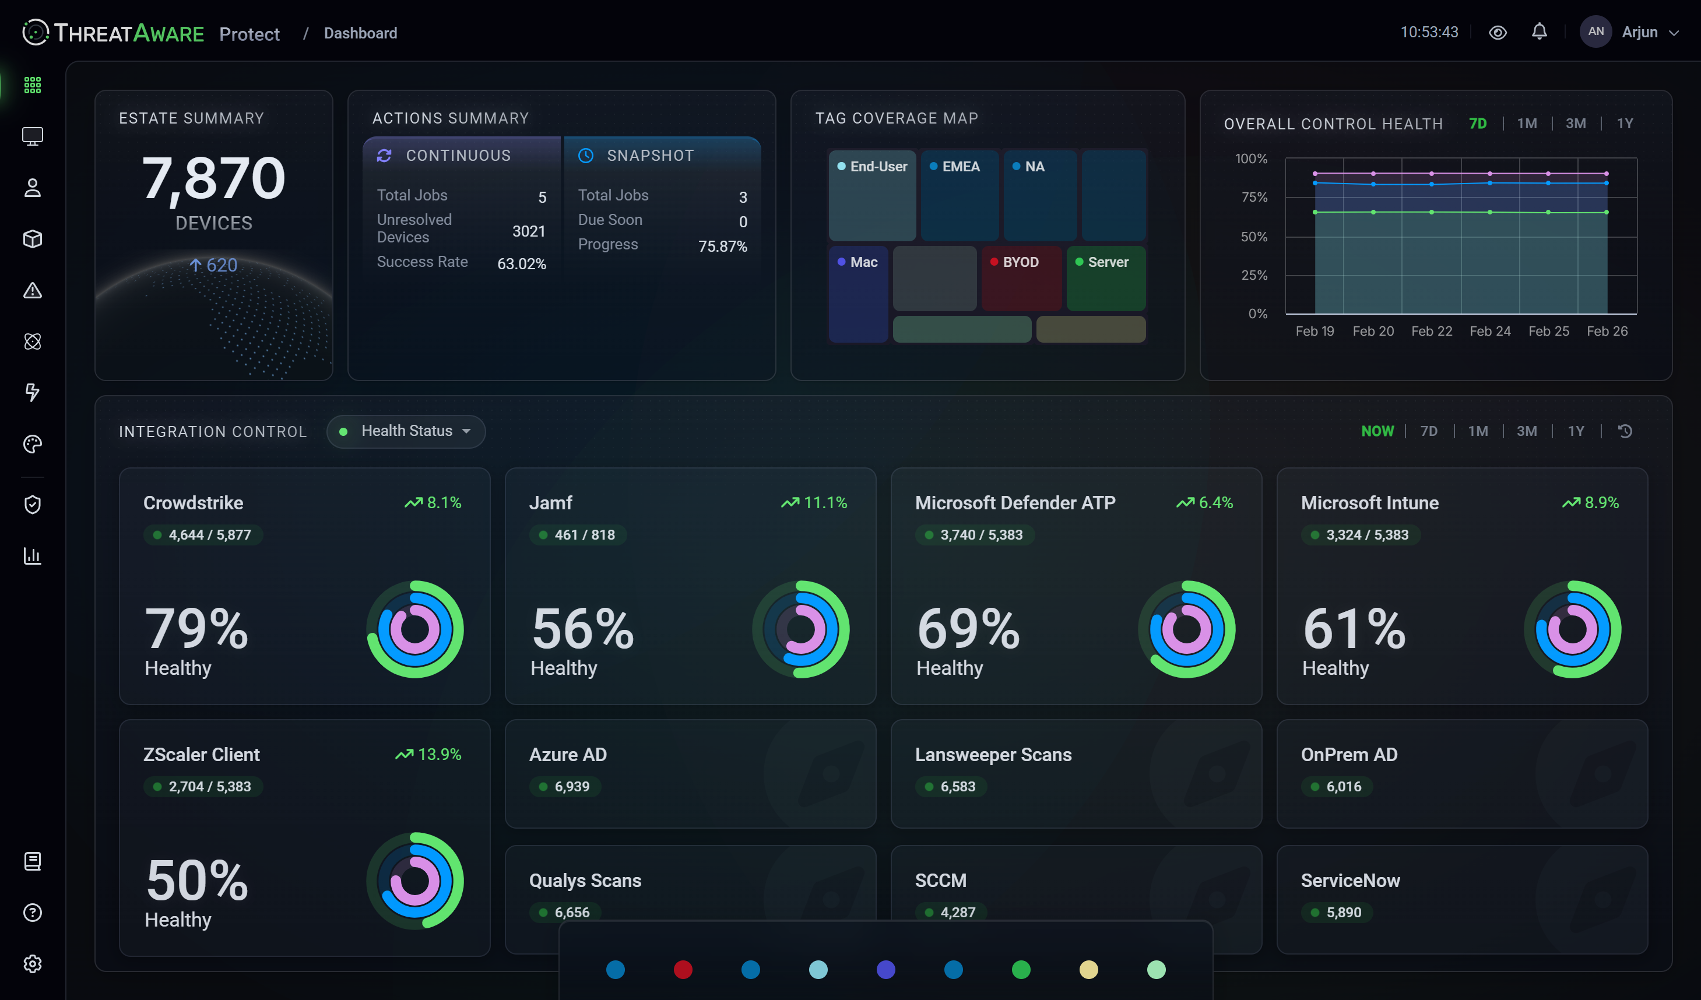Open the eye preview icon near the clock

click(1498, 31)
